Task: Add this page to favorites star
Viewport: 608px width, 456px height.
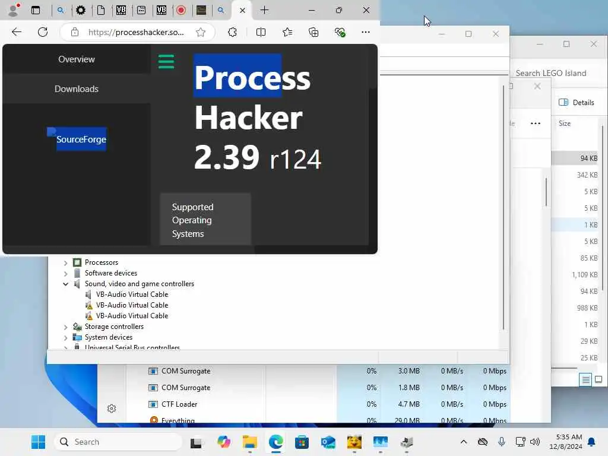Action: click(201, 32)
